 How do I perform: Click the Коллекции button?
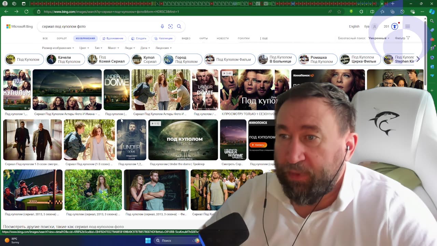[x=163, y=38]
